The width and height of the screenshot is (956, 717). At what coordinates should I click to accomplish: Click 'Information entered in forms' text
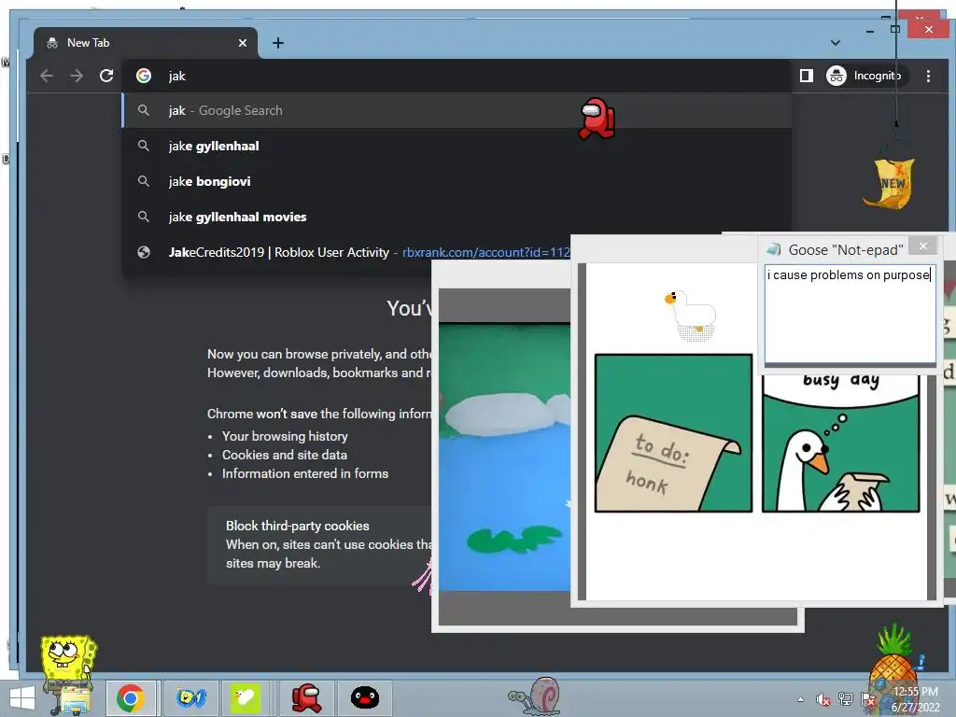tap(305, 473)
